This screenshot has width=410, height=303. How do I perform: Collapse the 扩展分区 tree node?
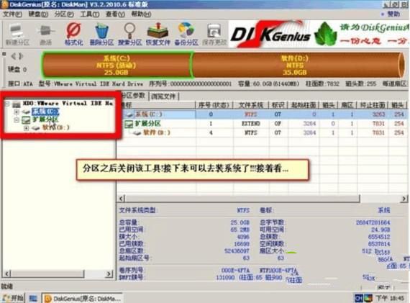point(17,120)
